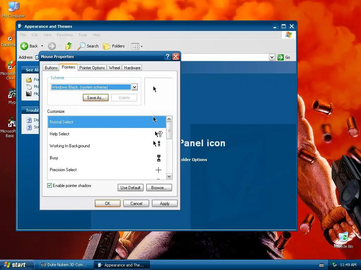
Task: Switch to the Pointer Options tab
Action: pos(92,68)
